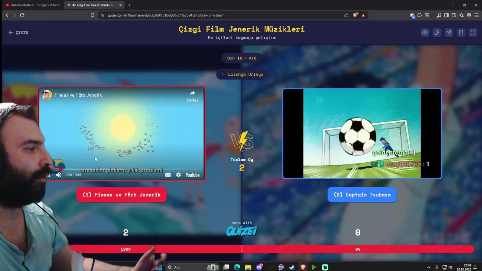Open Brave Shields lion icon
The image size is (482, 271).
pyautogui.click(x=355, y=15)
